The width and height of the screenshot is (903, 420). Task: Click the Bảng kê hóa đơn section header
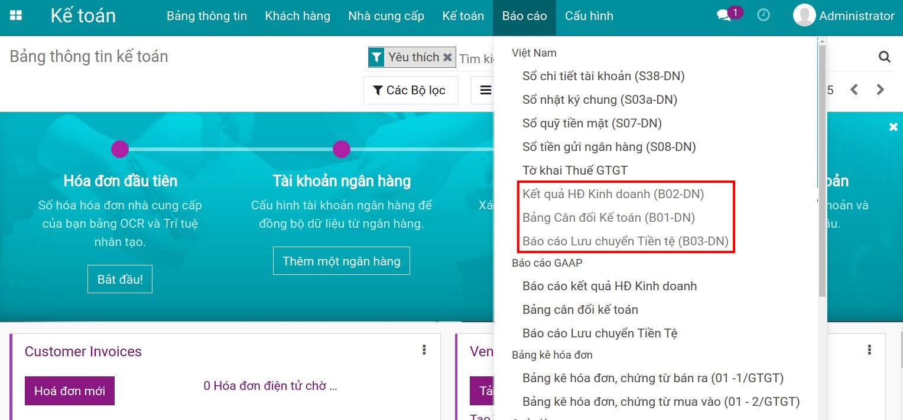(x=552, y=355)
